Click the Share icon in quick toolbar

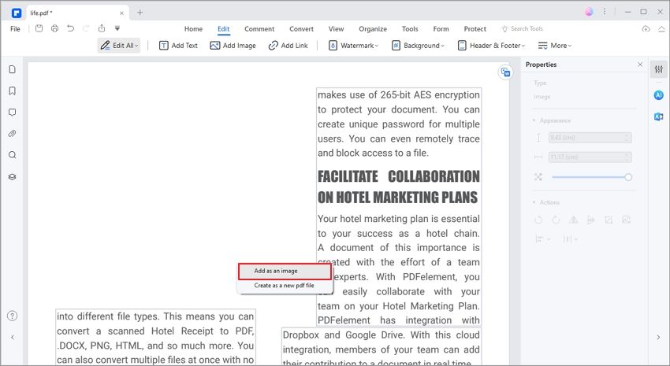102,28
